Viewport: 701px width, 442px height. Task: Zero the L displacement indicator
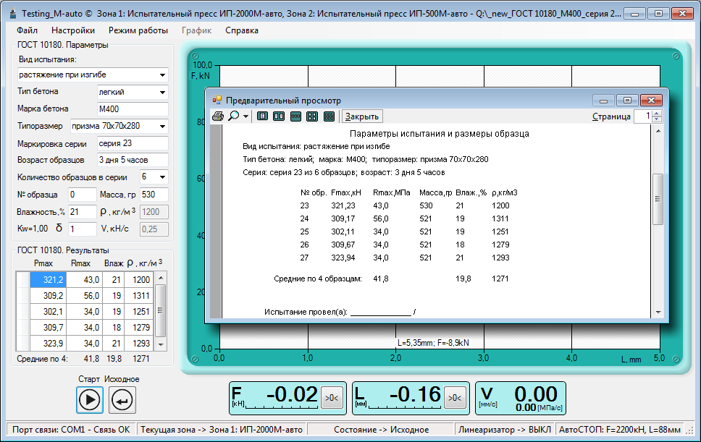point(453,397)
